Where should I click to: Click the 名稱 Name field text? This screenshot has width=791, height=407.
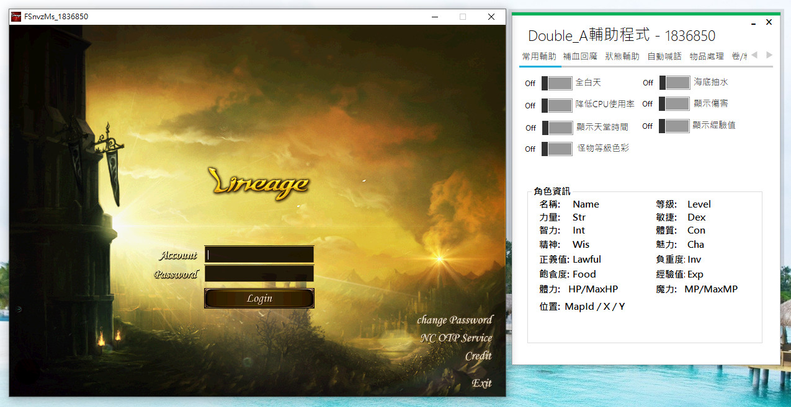(570, 204)
